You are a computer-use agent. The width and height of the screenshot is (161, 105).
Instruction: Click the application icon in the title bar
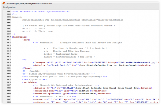click(x=4, y=3)
